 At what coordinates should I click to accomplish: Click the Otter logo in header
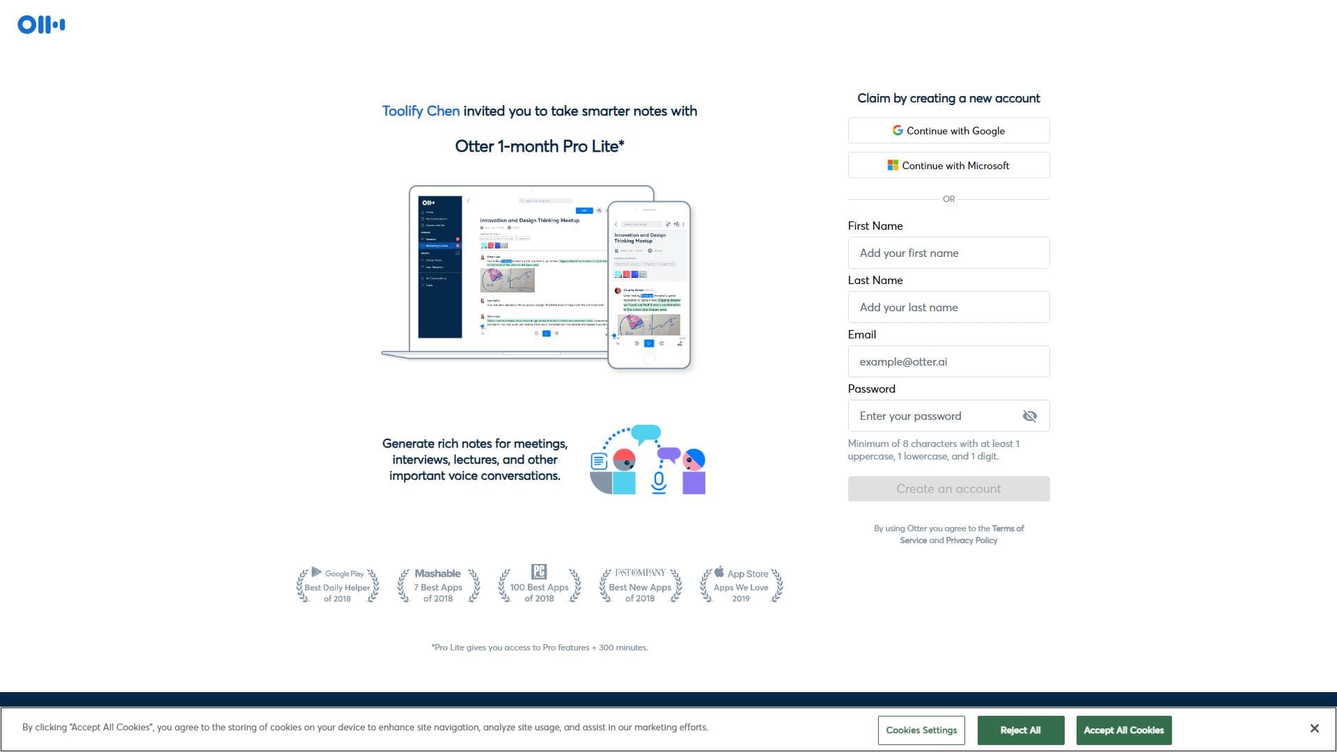point(41,25)
